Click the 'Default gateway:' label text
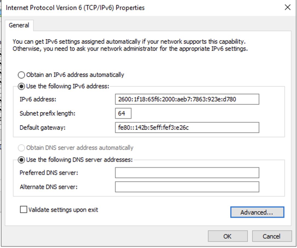Image resolution: width=297 pixels, height=248 pixels. click(42, 128)
